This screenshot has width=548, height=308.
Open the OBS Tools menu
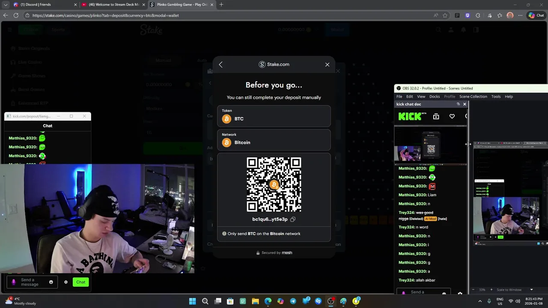pyautogui.click(x=496, y=97)
